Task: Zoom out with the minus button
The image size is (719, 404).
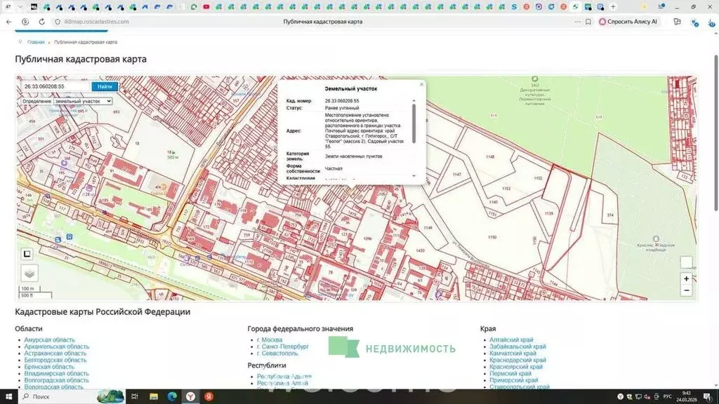Action: (x=686, y=290)
